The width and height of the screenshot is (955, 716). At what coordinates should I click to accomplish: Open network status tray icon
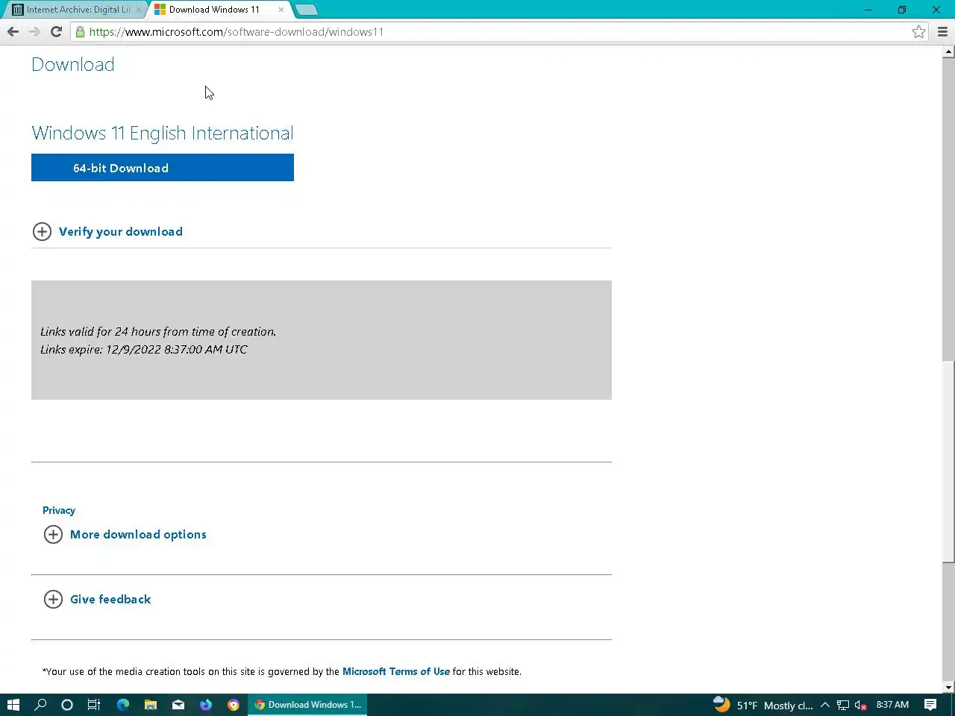coord(843,705)
